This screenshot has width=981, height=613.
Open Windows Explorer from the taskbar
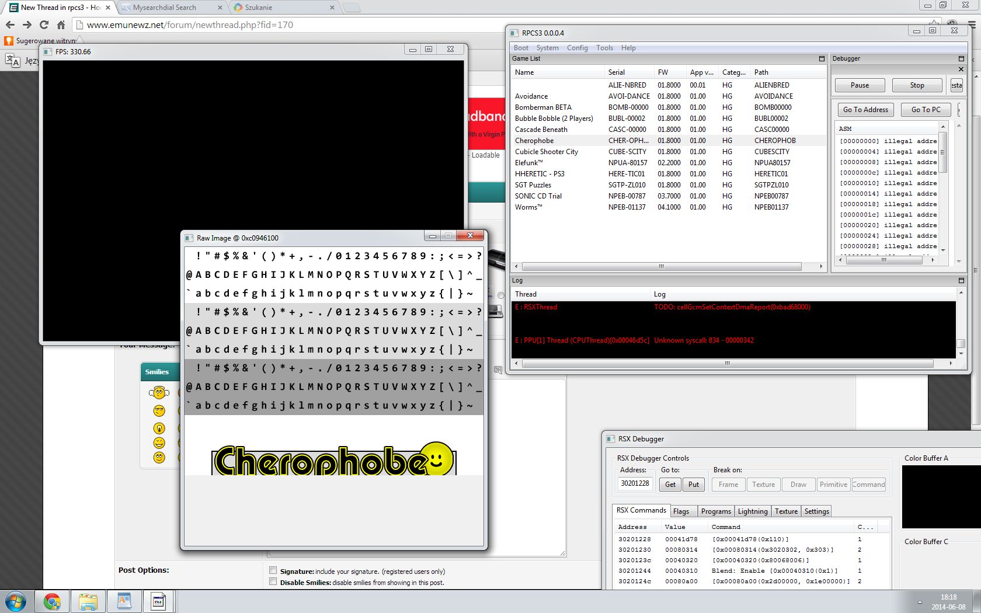tap(88, 601)
